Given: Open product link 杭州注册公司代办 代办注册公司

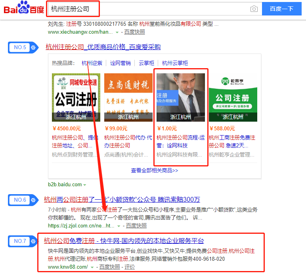Looking at the screenshot, I should (128, 141).
